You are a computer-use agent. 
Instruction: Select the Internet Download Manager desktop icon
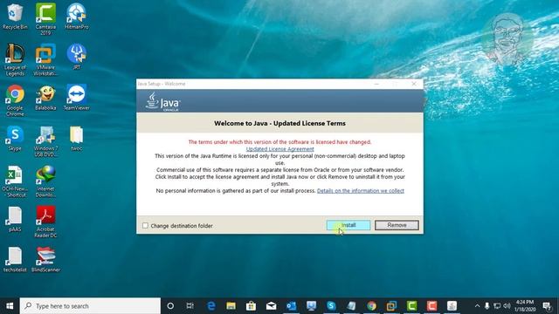(x=45, y=181)
